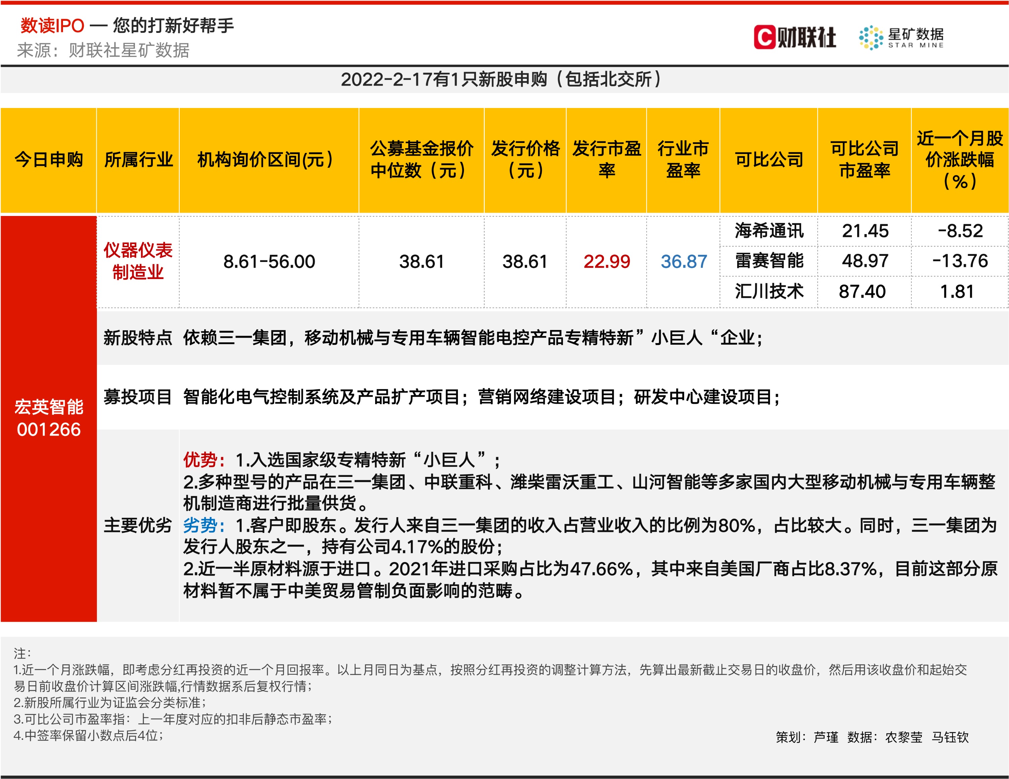Click the 机构询价区间 column header
This screenshot has width=1009, height=779.
(x=265, y=160)
